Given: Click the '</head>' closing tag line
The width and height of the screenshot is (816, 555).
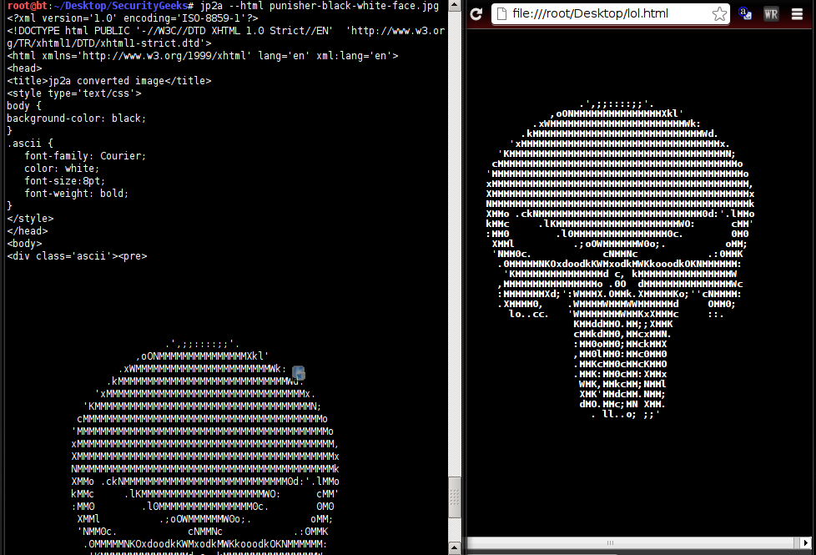Looking at the screenshot, I should (x=27, y=230).
